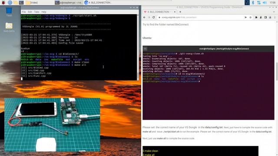Image resolution: width=278 pixels, height=156 pixels.
Task: Open the terminal Tabs menu
Action: 36,12
